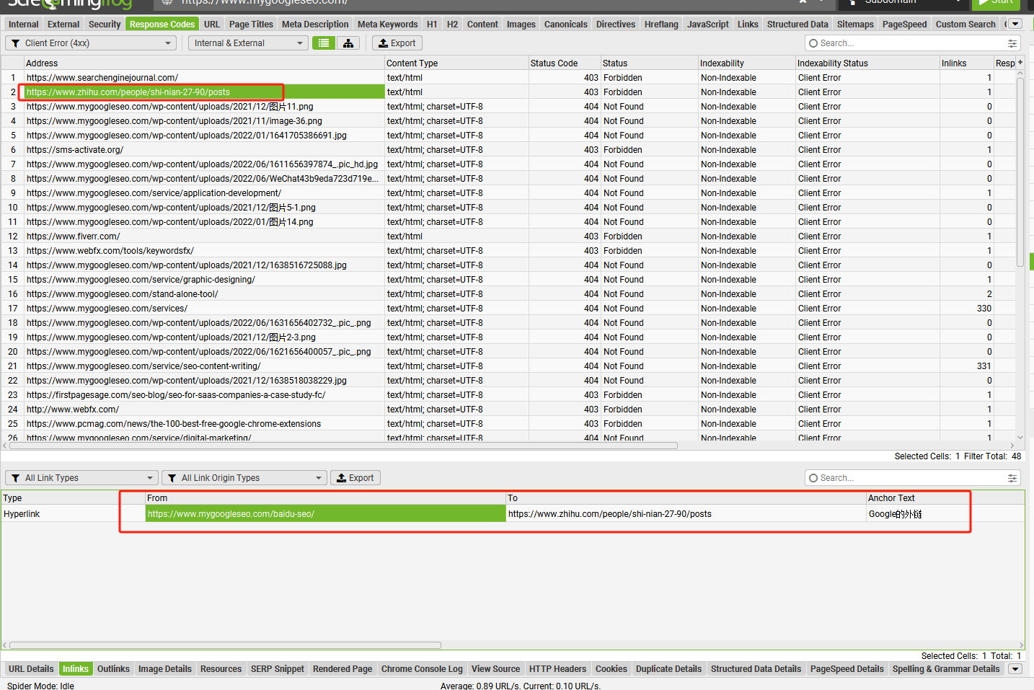The image size is (1034, 690).
Task: Open the Directives tab
Action: [616, 24]
